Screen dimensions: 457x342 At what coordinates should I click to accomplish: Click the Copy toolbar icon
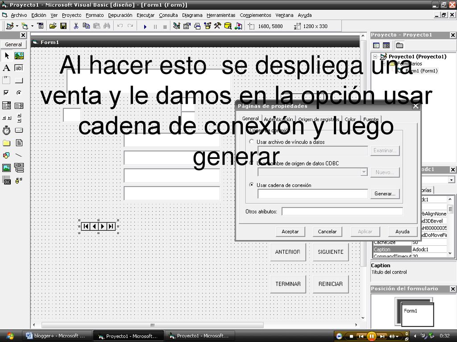pos(86,26)
